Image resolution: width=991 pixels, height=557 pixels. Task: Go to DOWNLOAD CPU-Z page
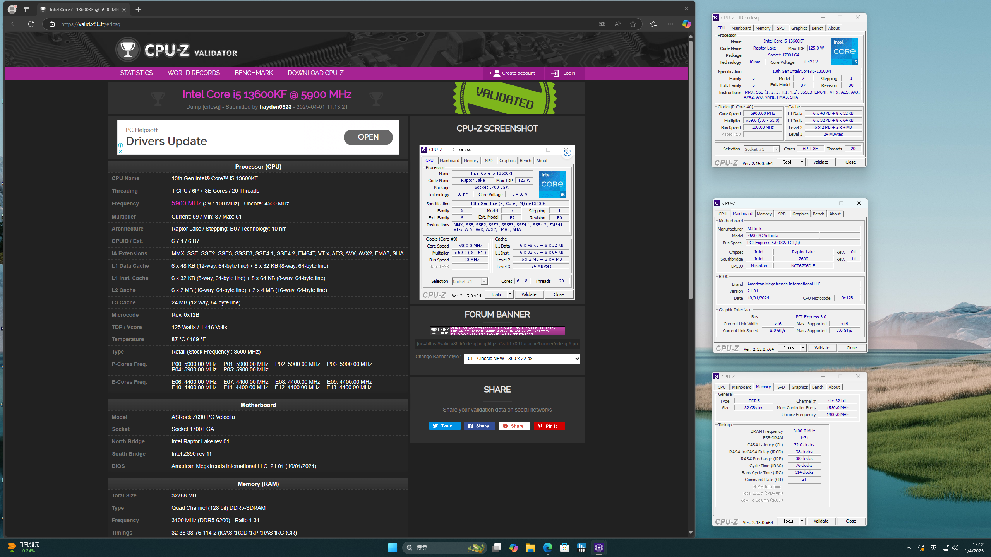(x=315, y=73)
